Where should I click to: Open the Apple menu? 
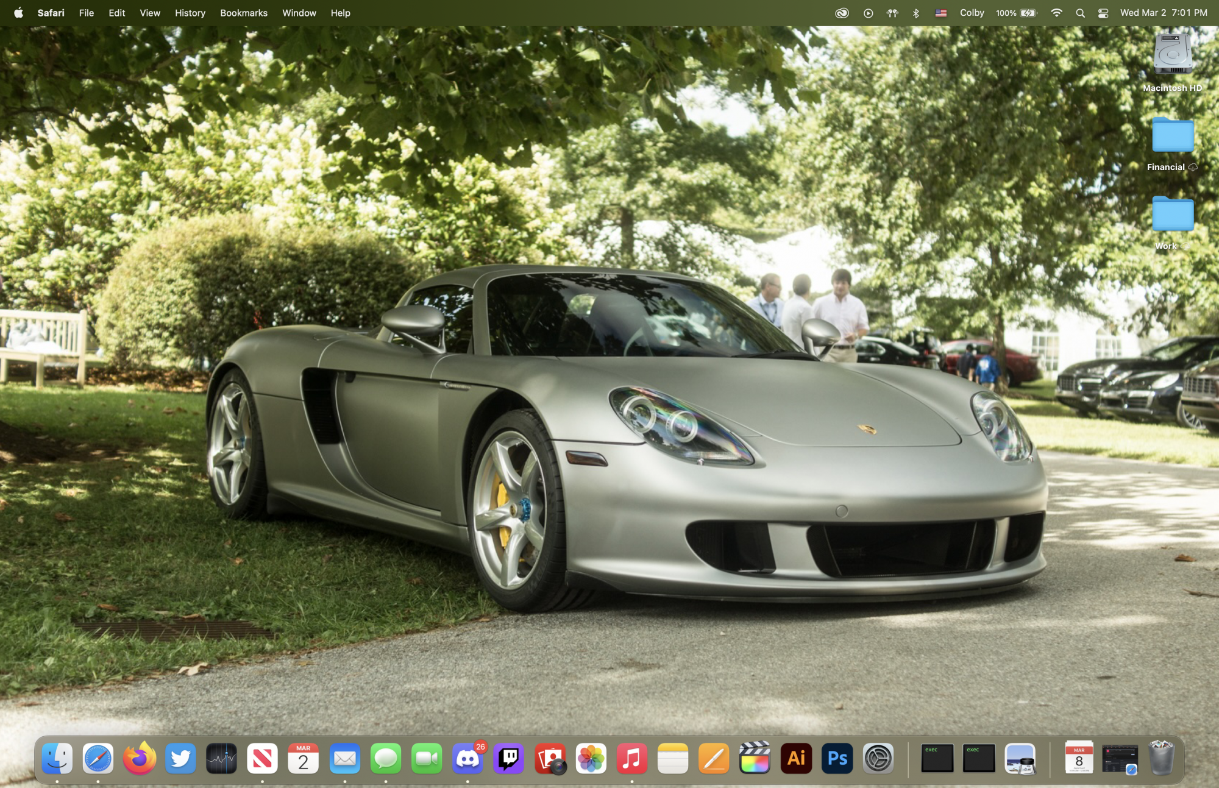(18, 13)
